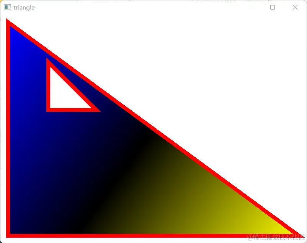Screen dimensions: 307x243
Task: Click the "triangle" window title text
Action: (24, 7)
